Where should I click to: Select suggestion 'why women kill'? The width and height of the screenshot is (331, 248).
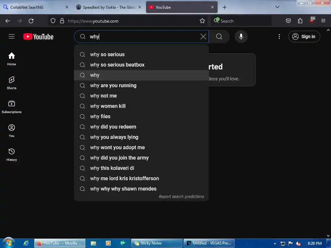pos(142,106)
